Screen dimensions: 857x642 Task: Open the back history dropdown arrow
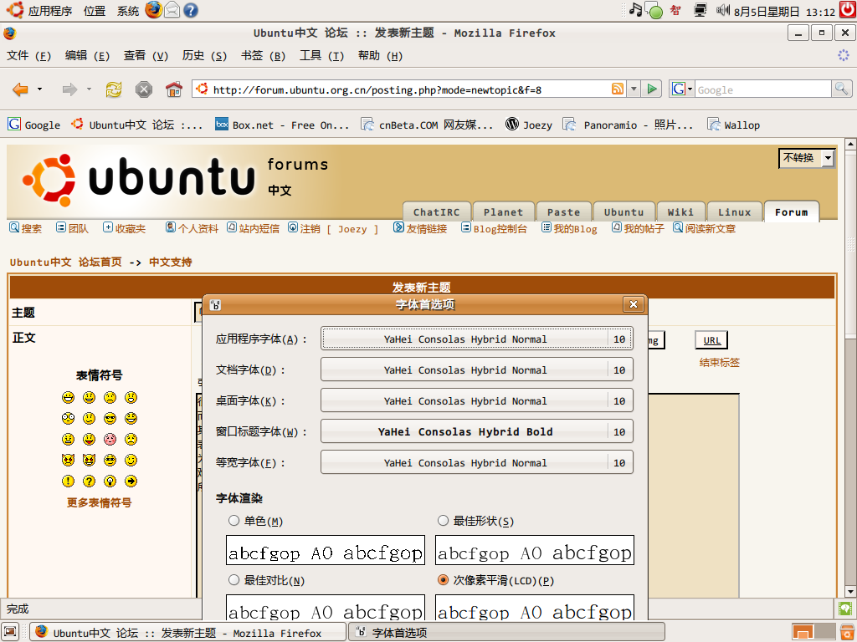click(39, 89)
